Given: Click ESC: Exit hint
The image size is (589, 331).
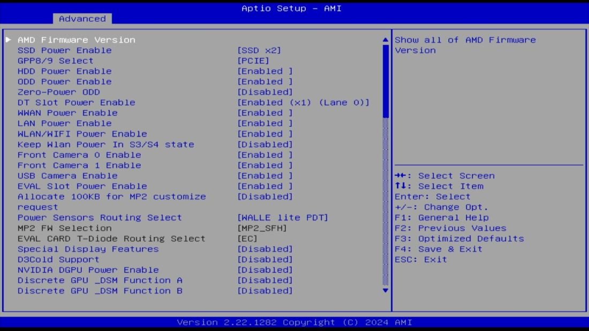Looking at the screenshot, I should [x=421, y=260].
